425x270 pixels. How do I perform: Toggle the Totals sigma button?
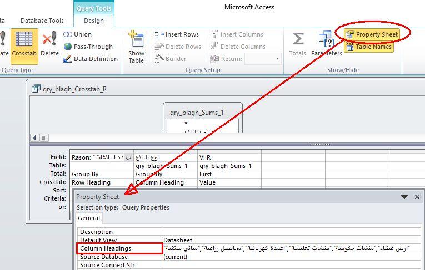pos(298,44)
